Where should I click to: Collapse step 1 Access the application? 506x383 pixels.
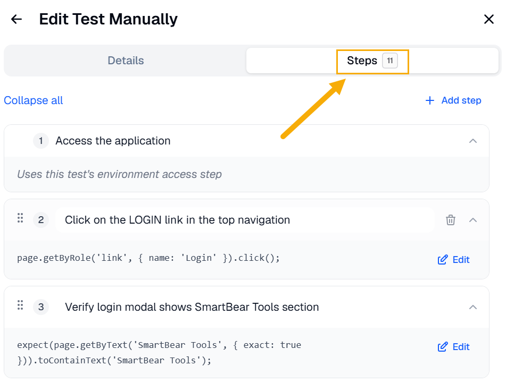click(473, 141)
